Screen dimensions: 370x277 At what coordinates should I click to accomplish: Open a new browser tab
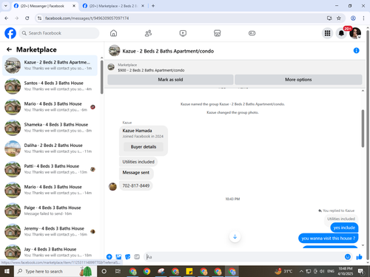[x=153, y=6]
